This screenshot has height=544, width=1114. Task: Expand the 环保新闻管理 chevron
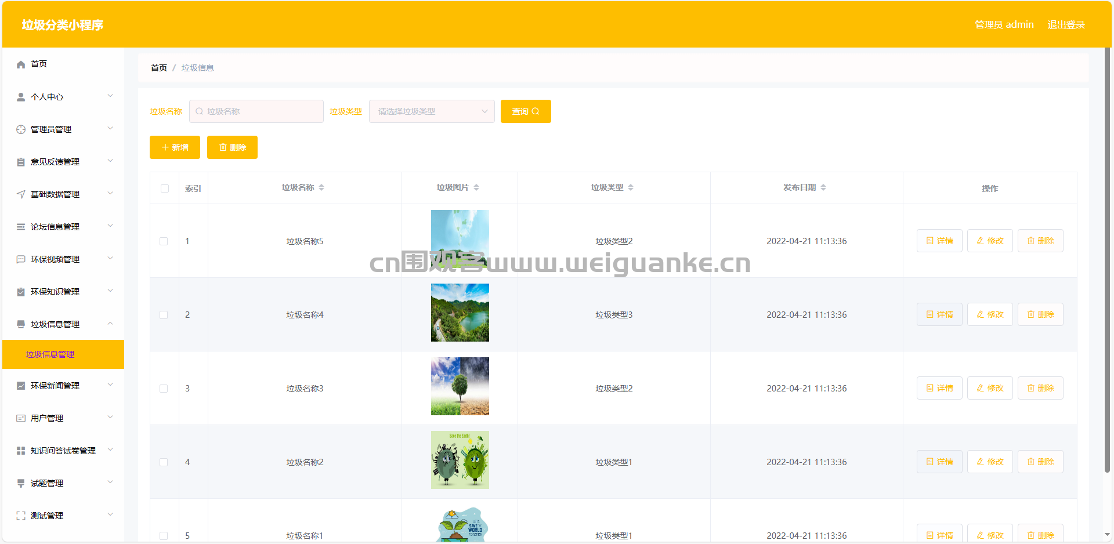click(x=110, y=385)
